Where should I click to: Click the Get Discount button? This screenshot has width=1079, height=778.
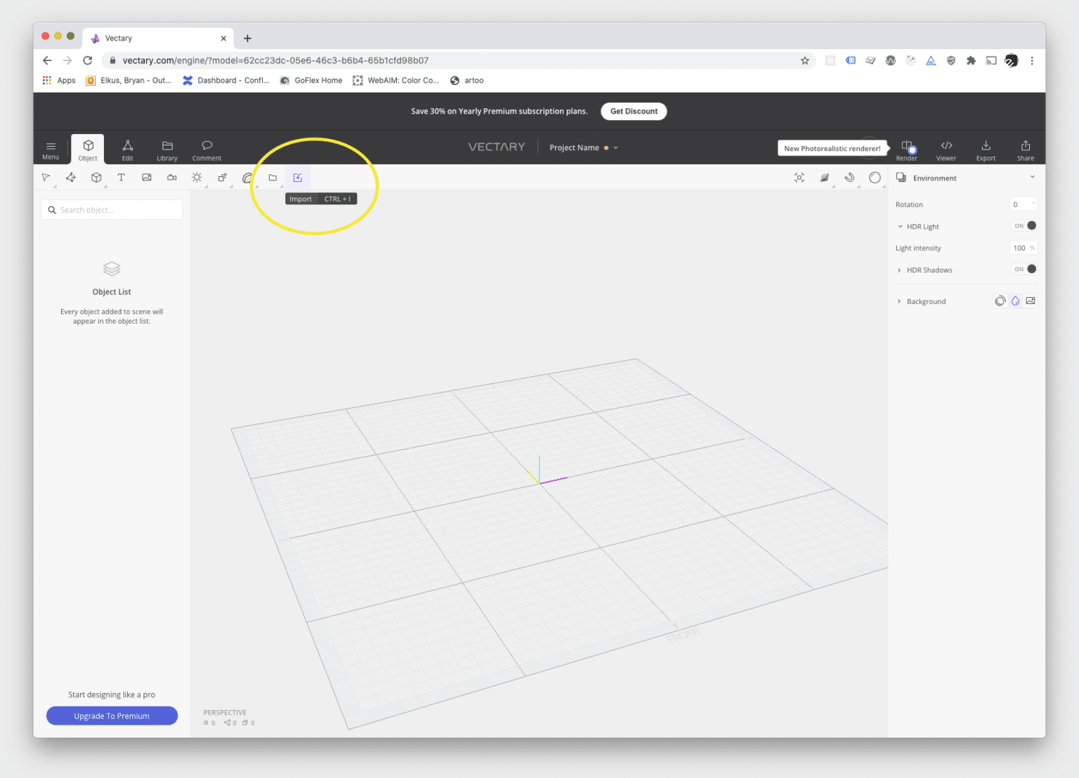[633, 111]
